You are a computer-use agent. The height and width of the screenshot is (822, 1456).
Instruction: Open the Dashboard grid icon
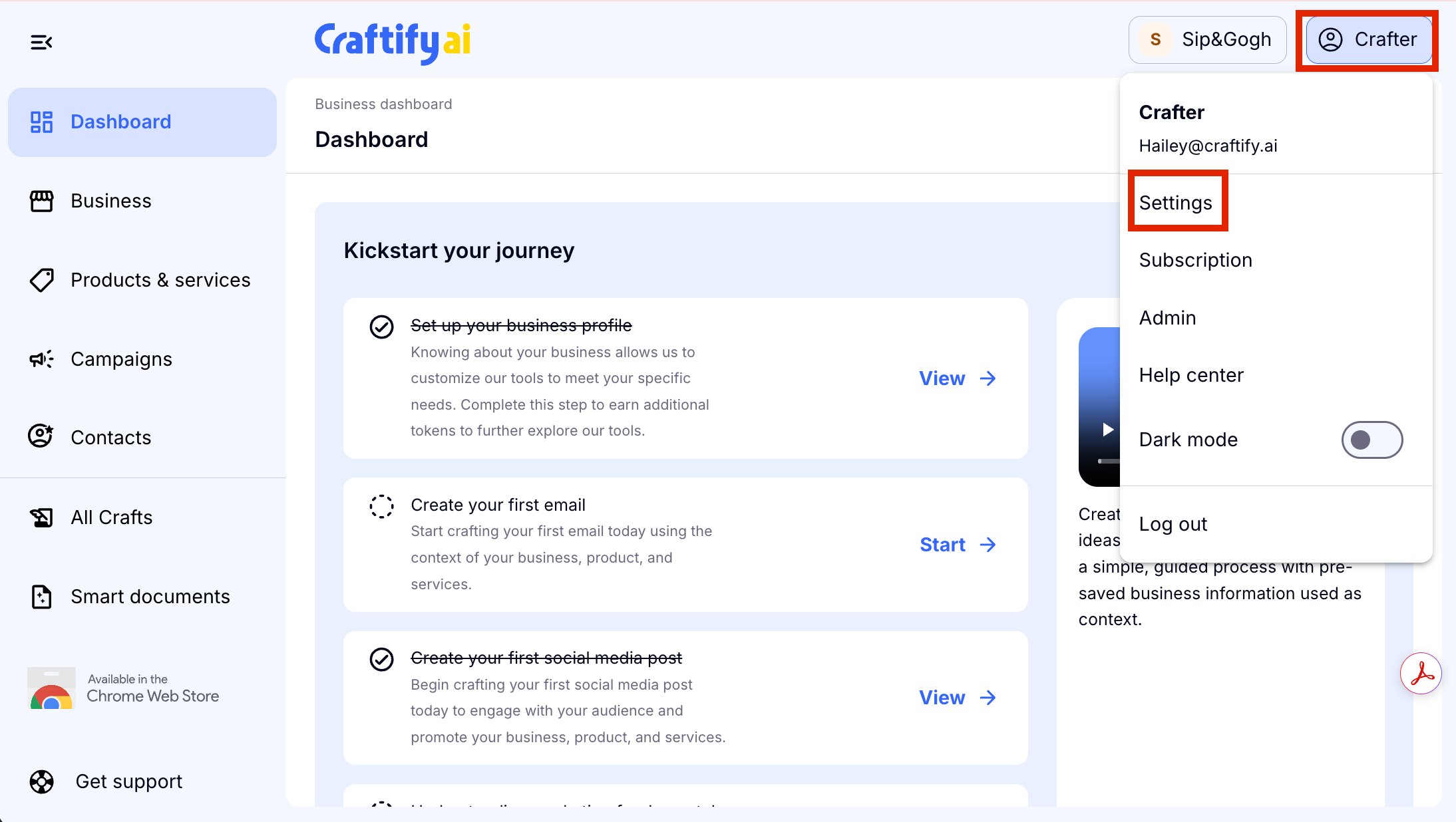coord(41,122)
